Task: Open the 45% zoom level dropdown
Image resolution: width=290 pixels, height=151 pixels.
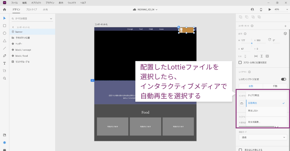Action: pyautogui.click(x=281, y=9)
